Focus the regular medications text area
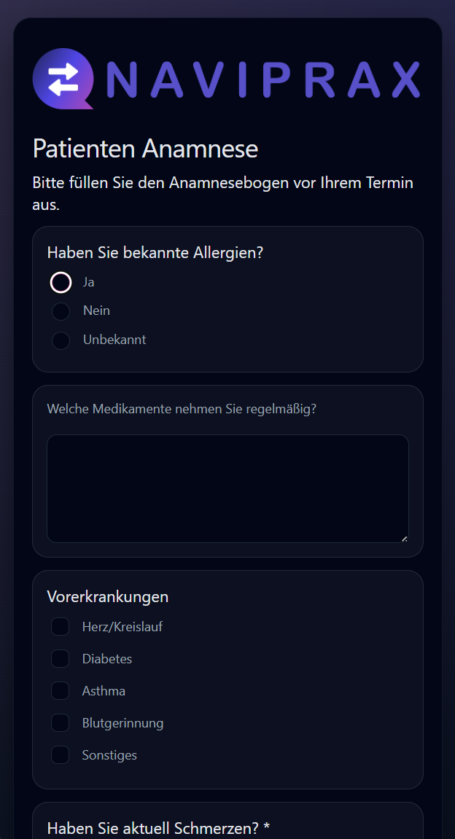Image resolution: width=455 pixels, height=839 pixels. coord(227,488)
